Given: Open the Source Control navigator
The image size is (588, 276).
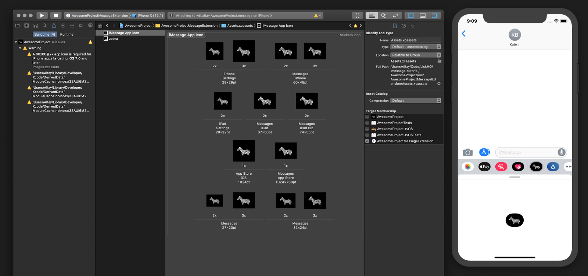Looking at the screenshot, I should click(x=26, y=26).
